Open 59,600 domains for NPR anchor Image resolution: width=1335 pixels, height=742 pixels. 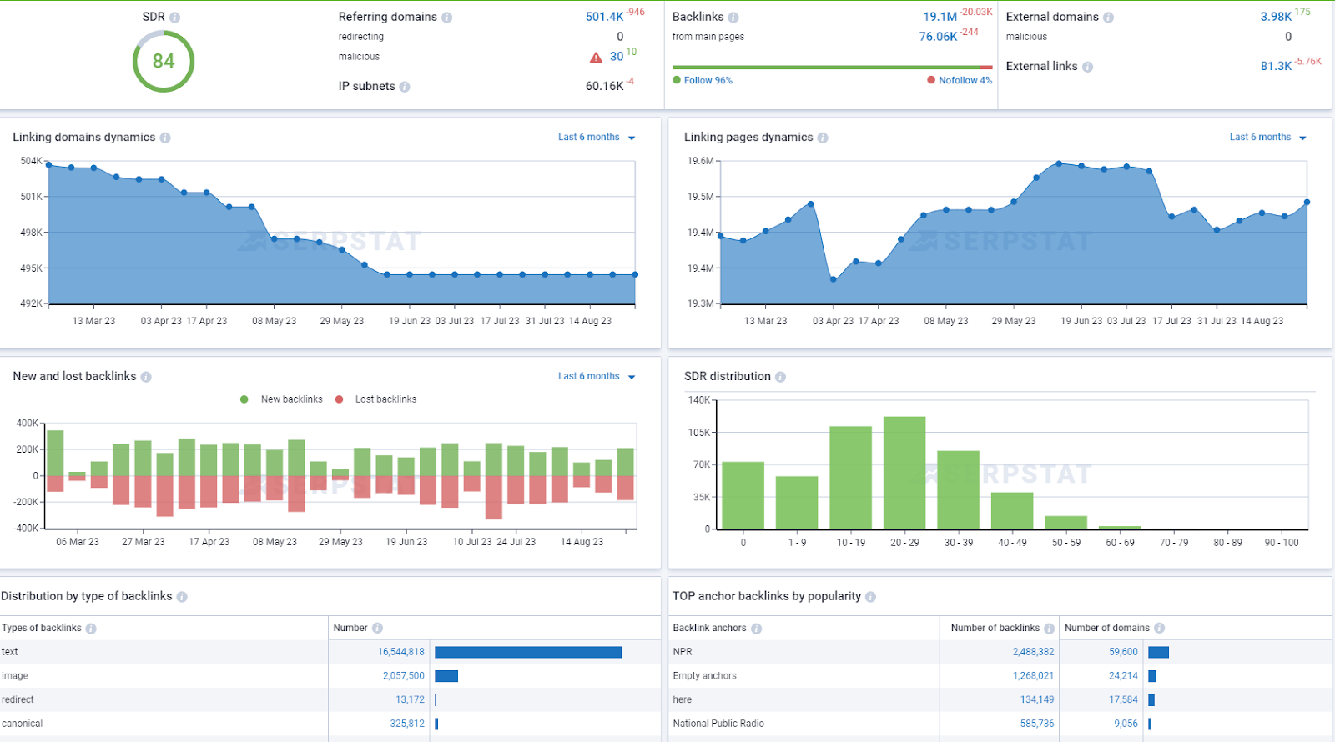click(1123, 653)
